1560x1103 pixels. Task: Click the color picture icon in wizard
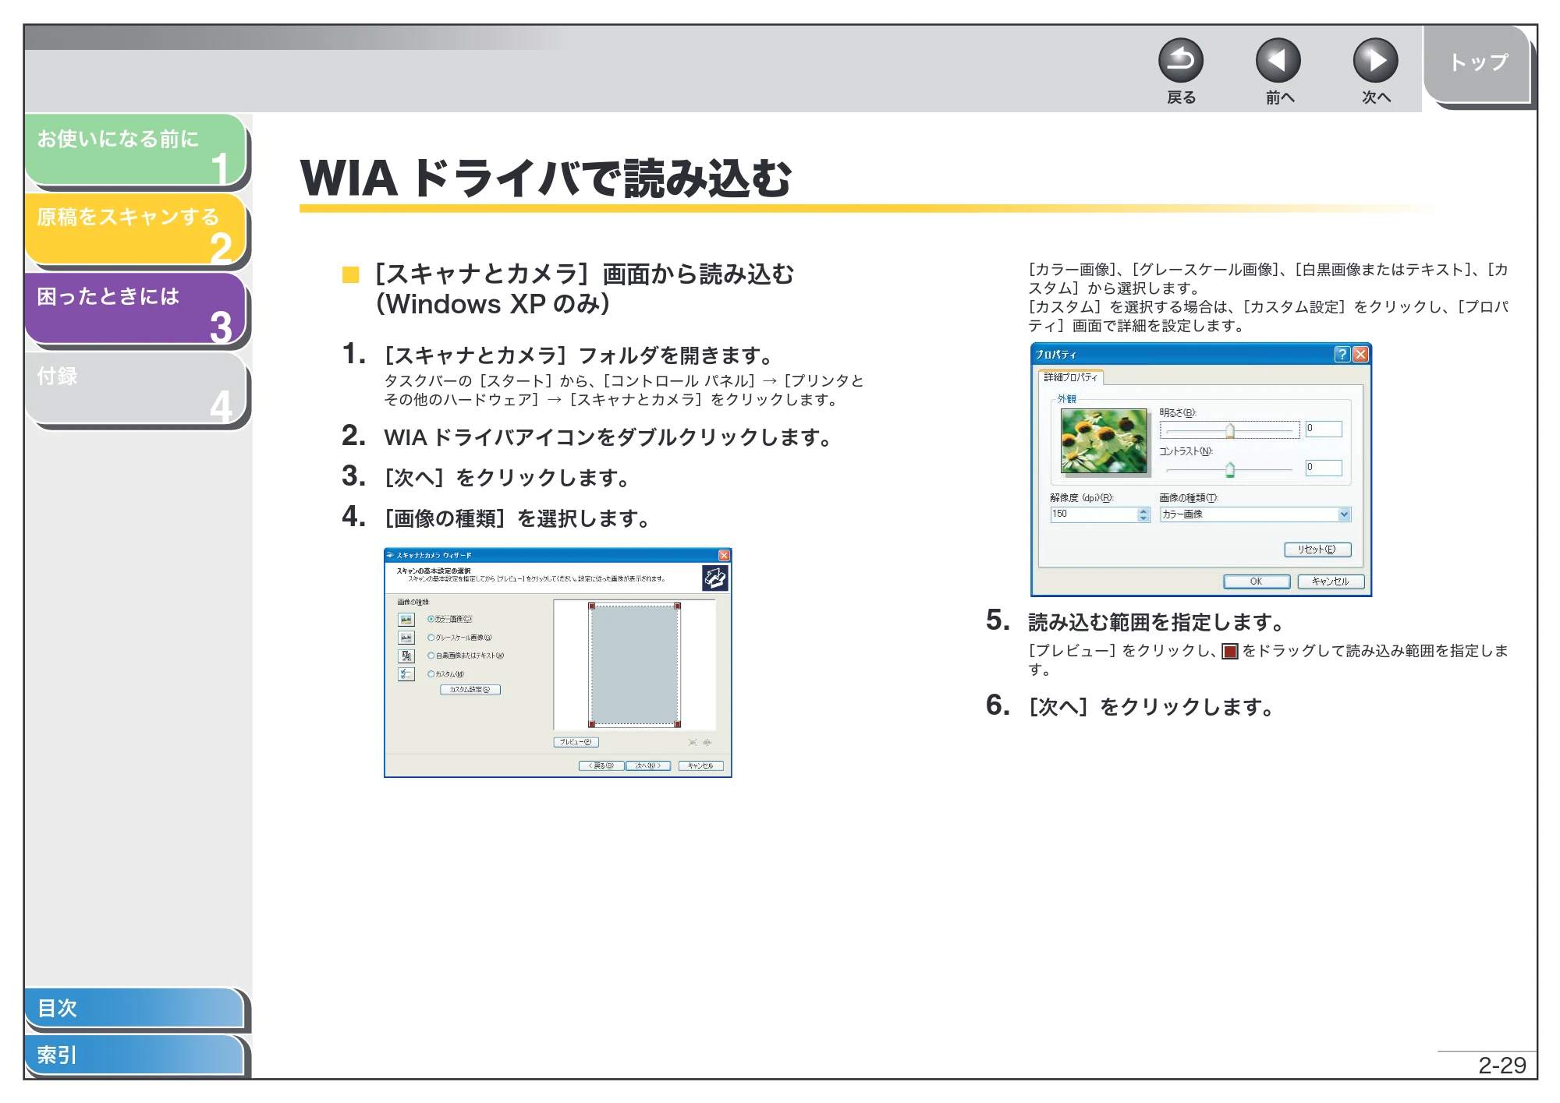[406, 619]
